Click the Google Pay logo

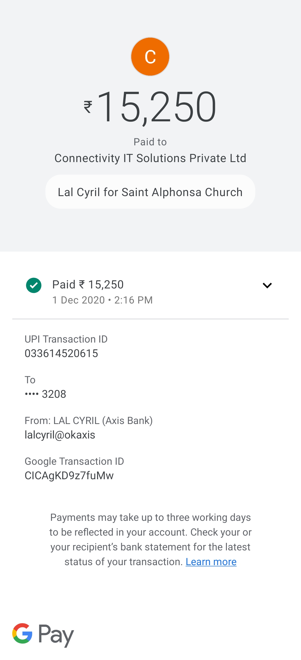pyautogui.click(x=43, y=634)
